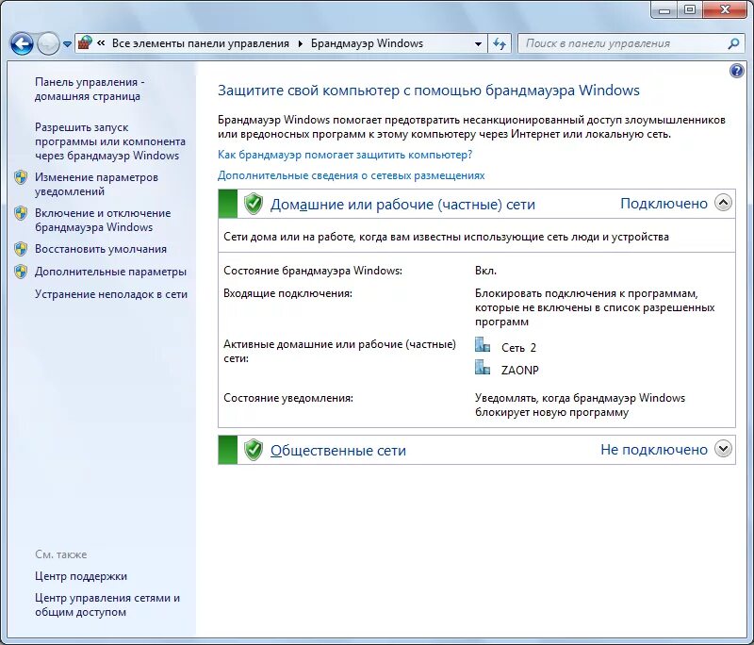Open help with the blue question icon

737,71
